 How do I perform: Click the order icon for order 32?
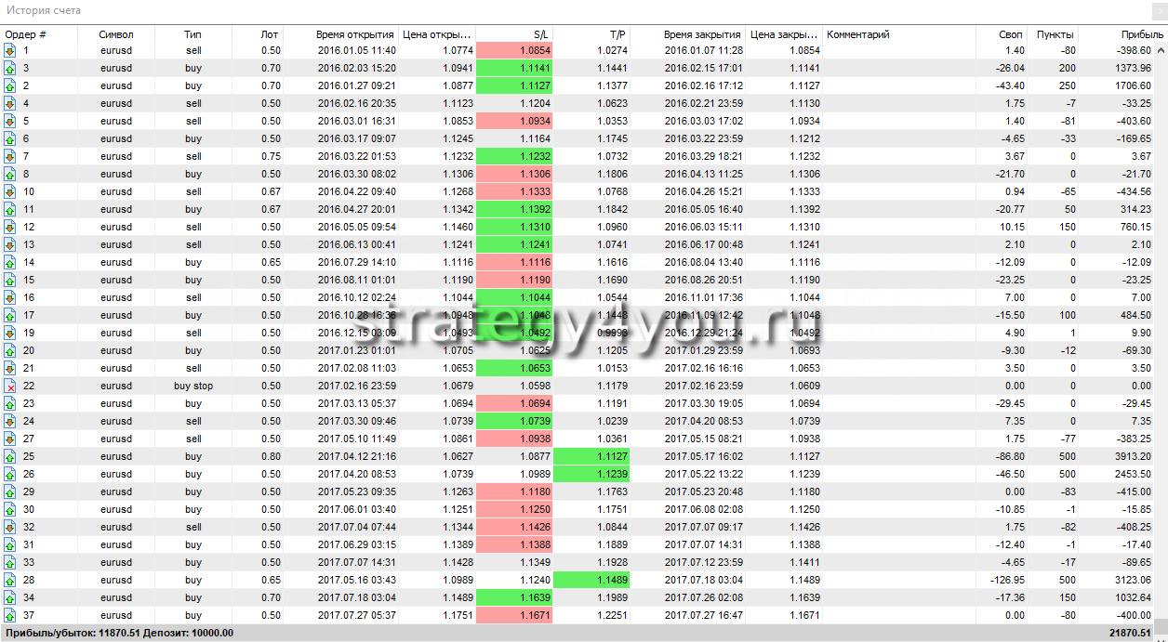click(x=10, y=527)
